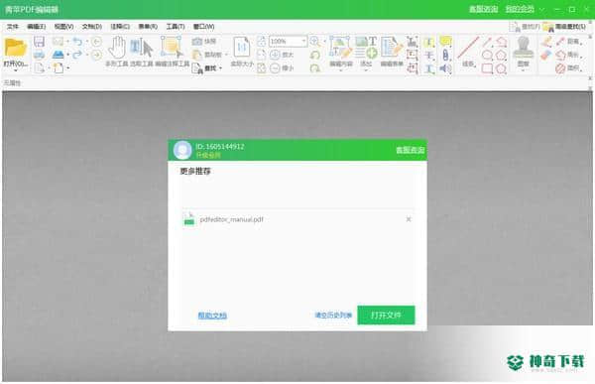Screen dimensions: 595x384
Task: Select the red Line drawing tool
Action: [x=468, y=48]
